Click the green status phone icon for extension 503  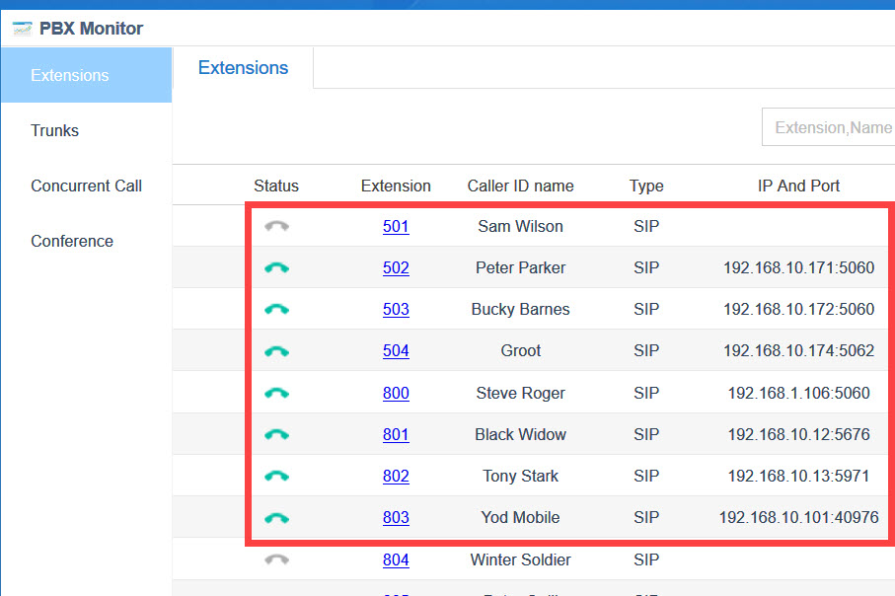tap(277, 310)
